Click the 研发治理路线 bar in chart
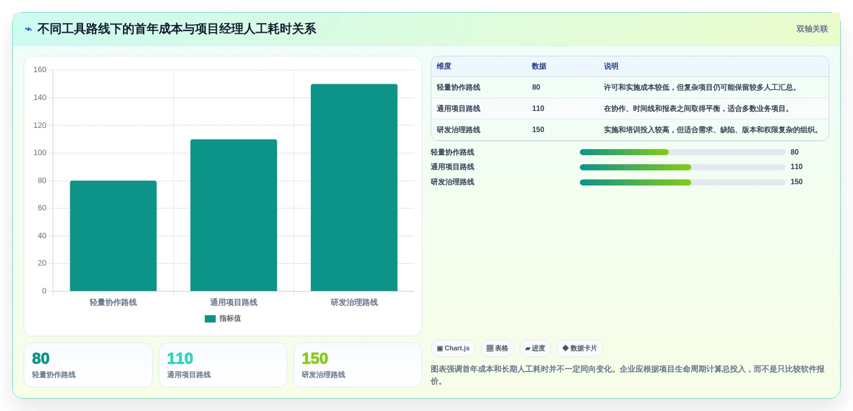This screenshot has width=853, height=411. coord(354,187)
